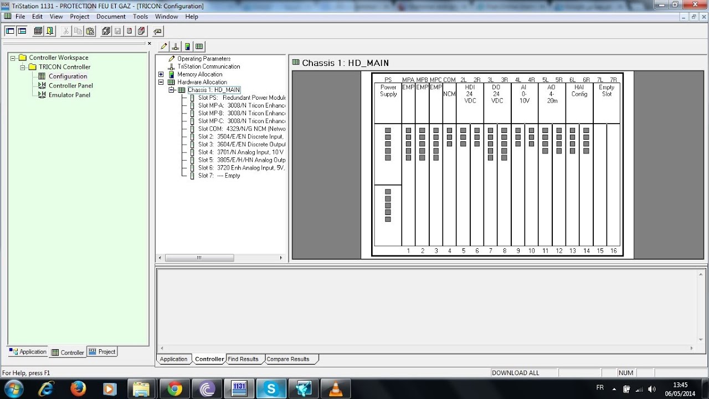Toggle the workspace view pane toolbar icon
The width and height of the screenshot is (709, 399).
10,31
